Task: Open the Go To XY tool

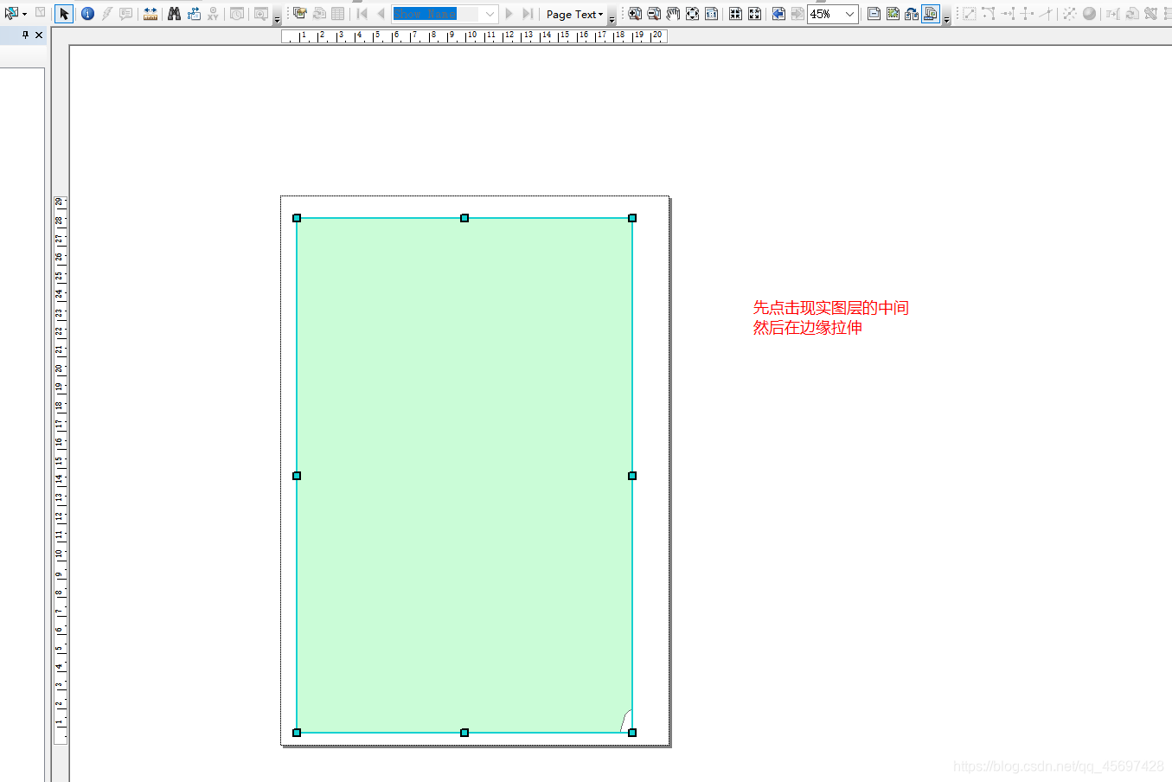Action: coord(212,14)
